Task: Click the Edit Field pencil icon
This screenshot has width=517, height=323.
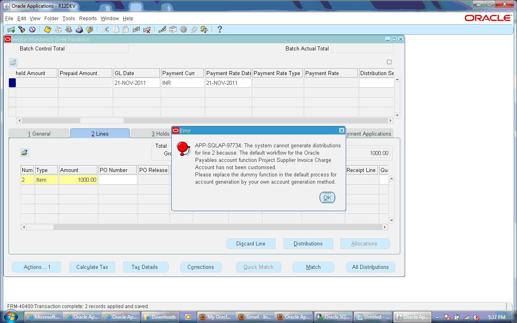Action: [162, 29]
